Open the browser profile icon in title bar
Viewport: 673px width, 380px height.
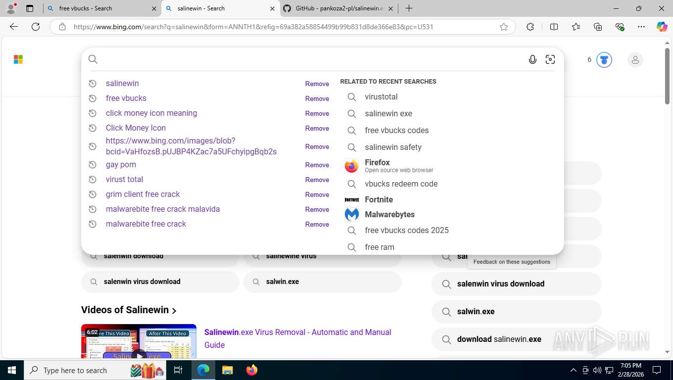11,8
